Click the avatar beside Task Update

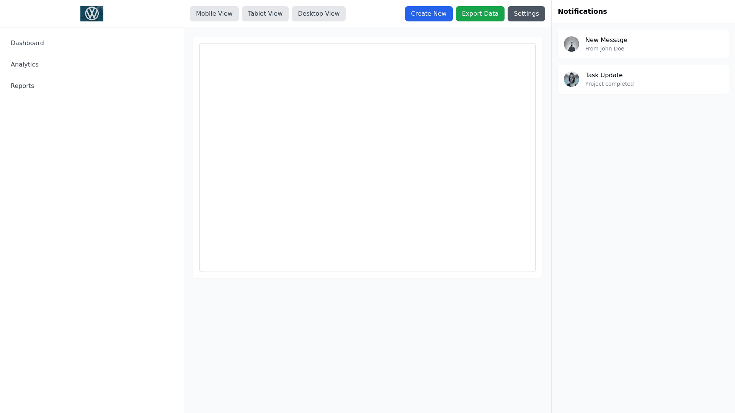571,79
